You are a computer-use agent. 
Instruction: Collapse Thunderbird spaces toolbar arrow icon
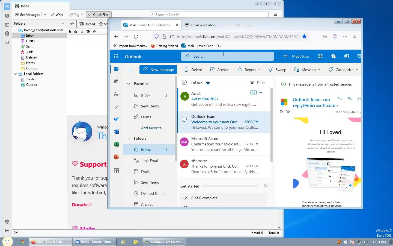[7, 231]
